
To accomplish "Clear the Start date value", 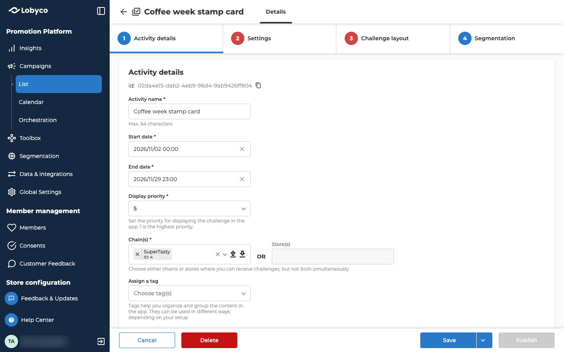I will click(x=242, y=149).
